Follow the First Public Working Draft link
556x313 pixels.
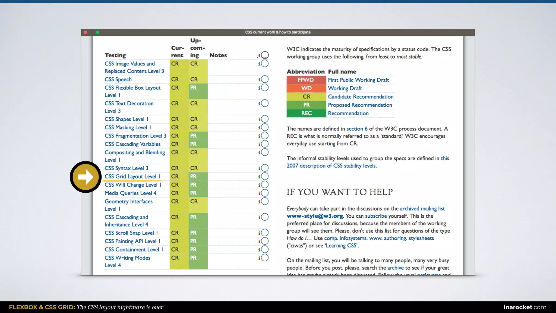tap(358, 80)
